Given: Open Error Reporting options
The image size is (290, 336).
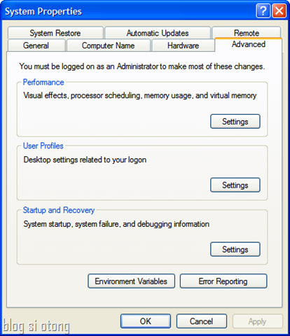Looking at the screenshot, I should click(223, 281).
